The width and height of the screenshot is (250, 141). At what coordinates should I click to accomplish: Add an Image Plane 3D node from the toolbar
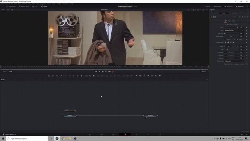point(136,76)
